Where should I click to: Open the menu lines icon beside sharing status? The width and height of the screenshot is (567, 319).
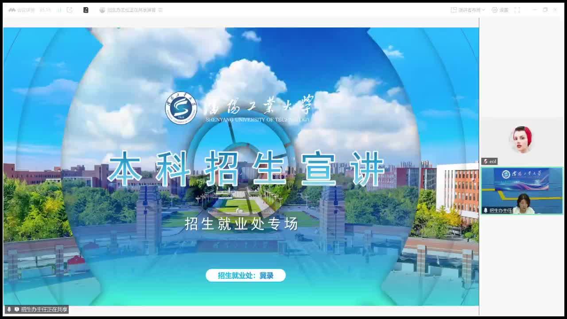coord(160,10)
